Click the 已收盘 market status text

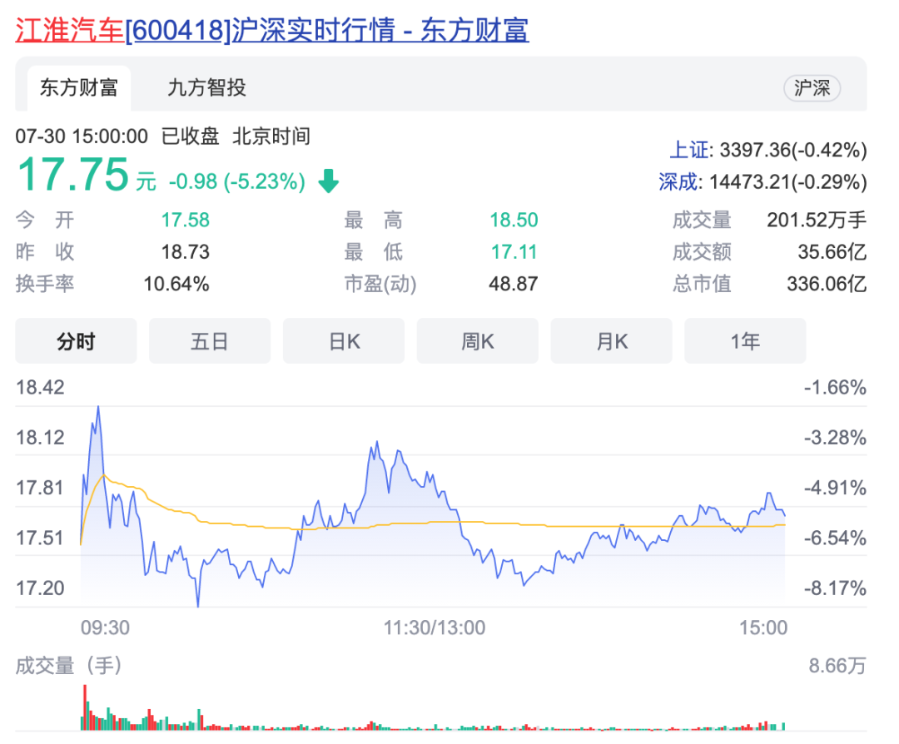click(191, 136)
